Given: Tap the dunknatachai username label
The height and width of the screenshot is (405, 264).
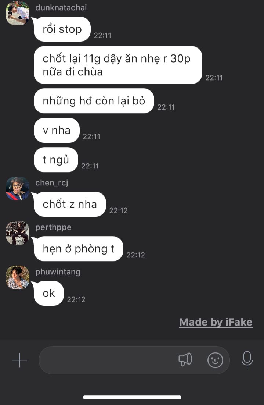Looking at the screenshot, I should tap(61, 8).
